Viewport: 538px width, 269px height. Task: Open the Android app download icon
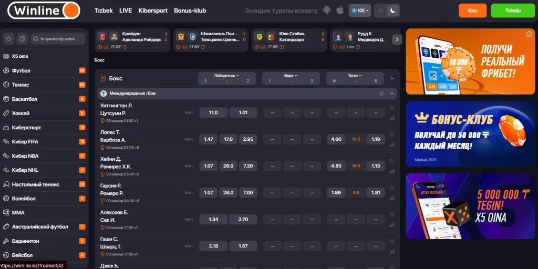[327, 11]
